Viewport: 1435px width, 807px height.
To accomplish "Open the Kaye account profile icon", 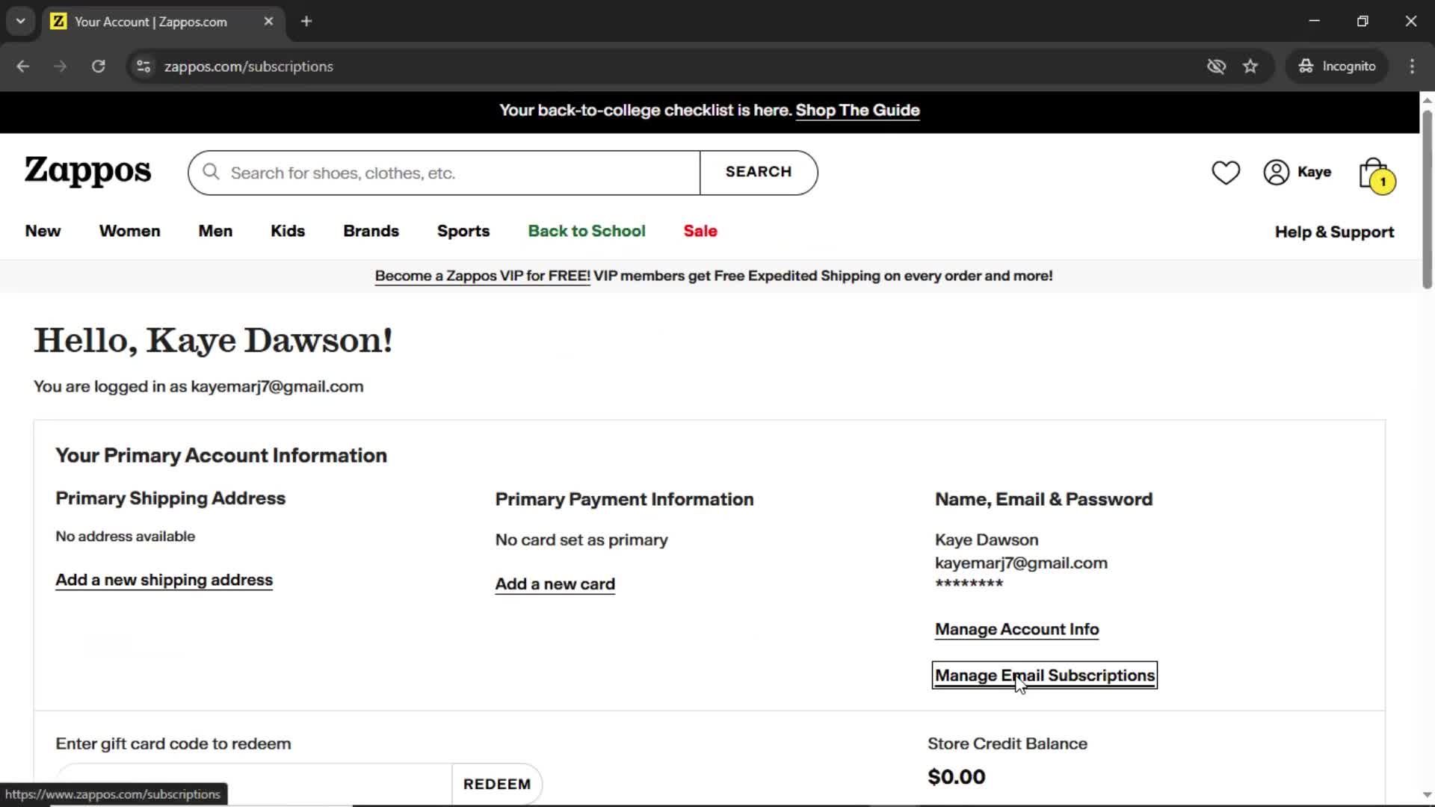I will pos(1297,173).
